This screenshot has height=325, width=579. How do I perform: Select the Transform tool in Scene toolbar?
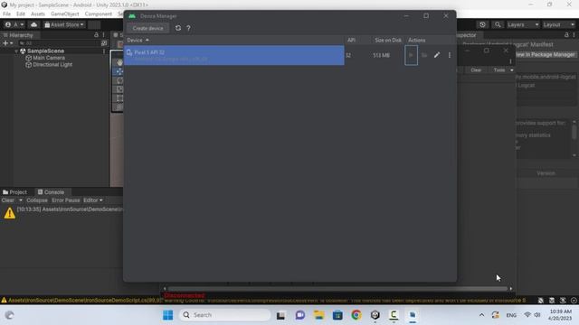point(119,107)
